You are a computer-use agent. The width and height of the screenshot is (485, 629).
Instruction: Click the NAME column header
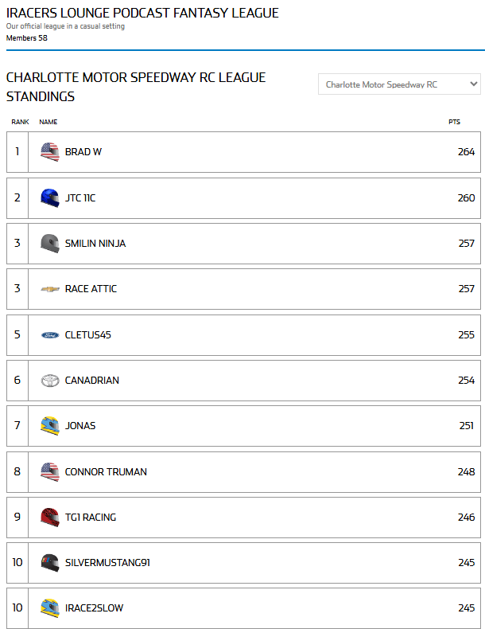tap(48, 122)
